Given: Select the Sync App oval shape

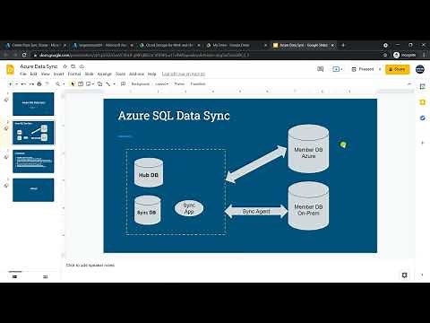Looking at the screenshot, I should (x=189, y=208).
